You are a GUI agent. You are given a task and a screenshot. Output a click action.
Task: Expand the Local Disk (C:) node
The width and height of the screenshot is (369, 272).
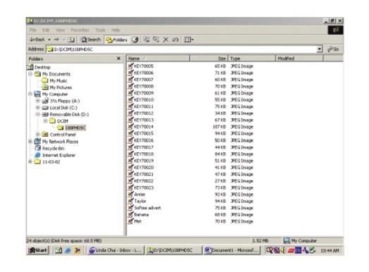(x=37, y=108)
